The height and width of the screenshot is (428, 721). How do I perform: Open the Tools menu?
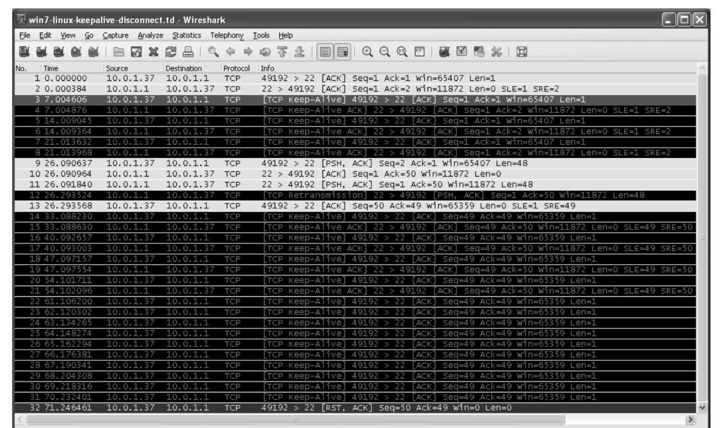[x=261, y=35]
